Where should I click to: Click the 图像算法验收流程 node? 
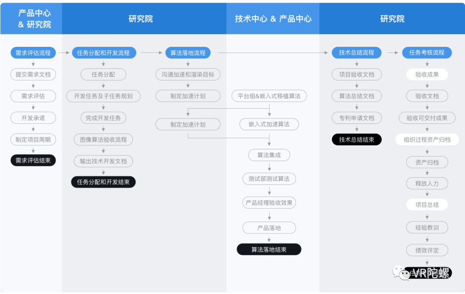pyautogui.click(x=103, y=139)
